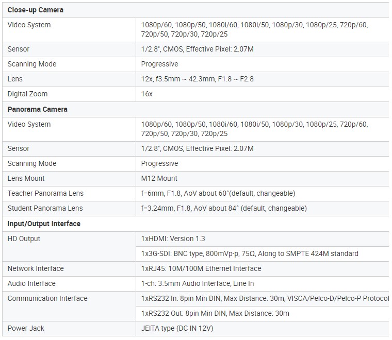
Task: Click the "Lens" label in Close-up Camera
Action: 15,79
